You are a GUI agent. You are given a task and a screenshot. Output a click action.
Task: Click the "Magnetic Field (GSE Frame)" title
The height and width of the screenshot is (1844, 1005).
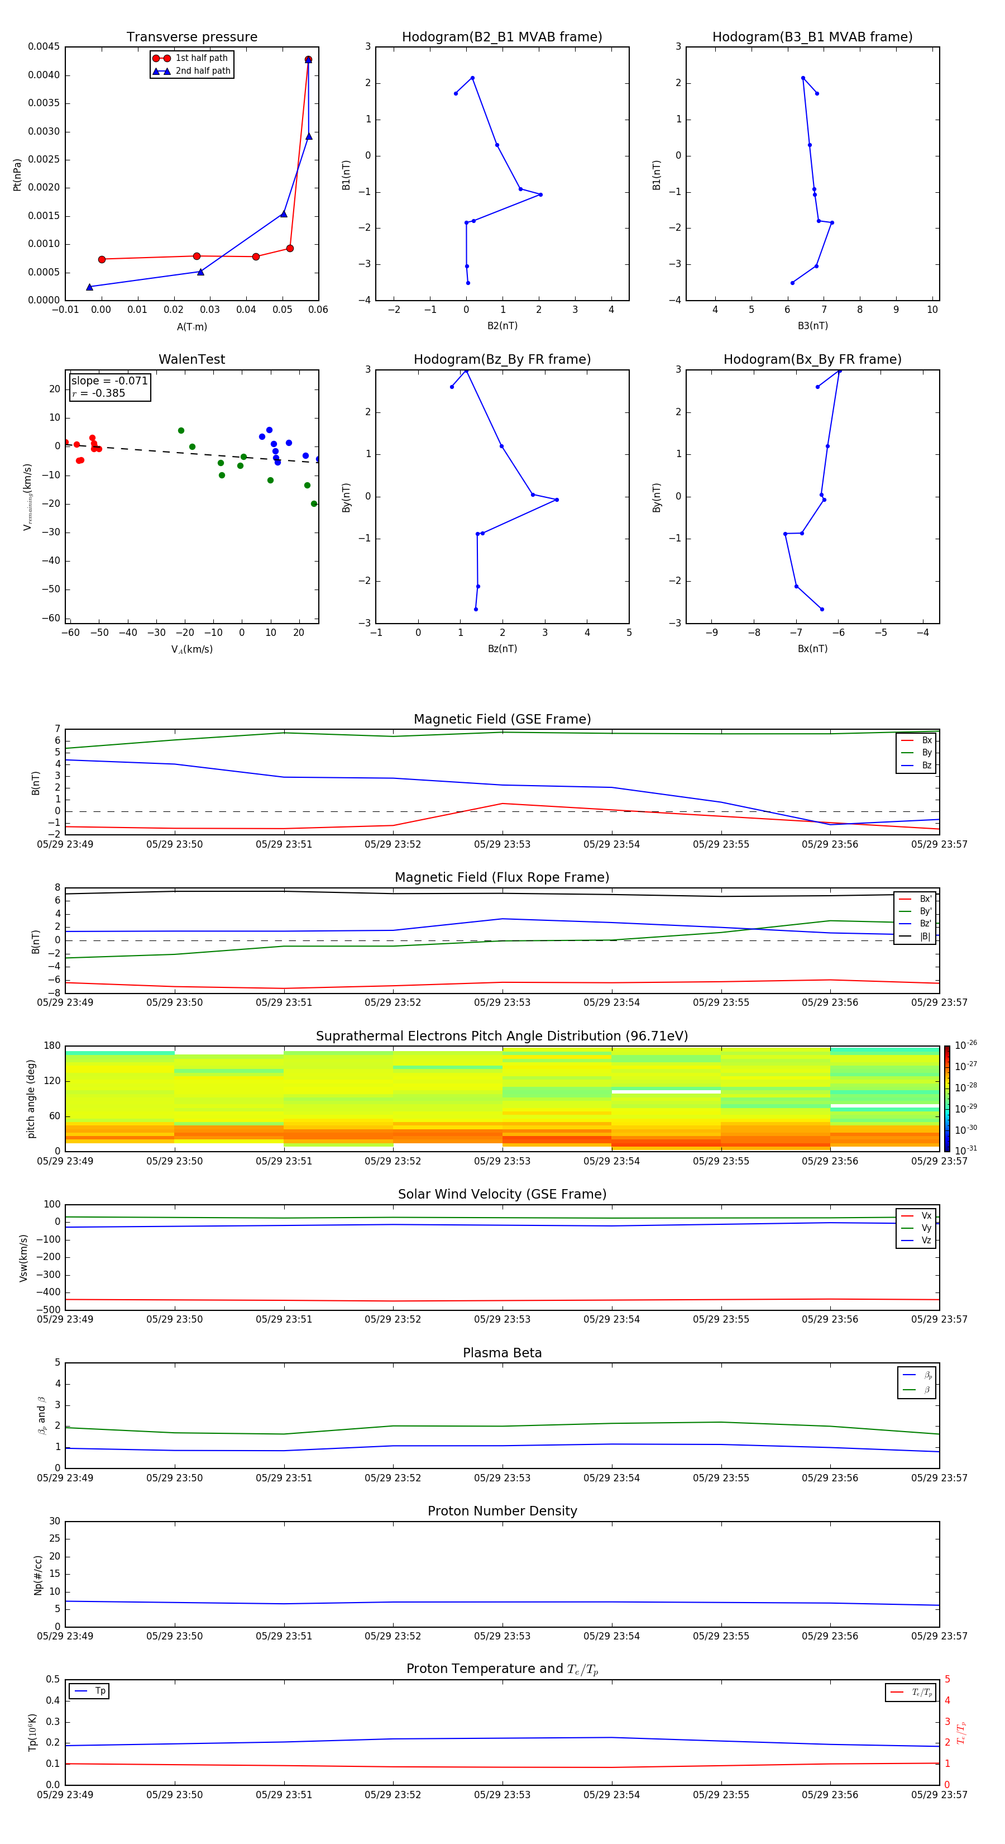coord(502,719)
